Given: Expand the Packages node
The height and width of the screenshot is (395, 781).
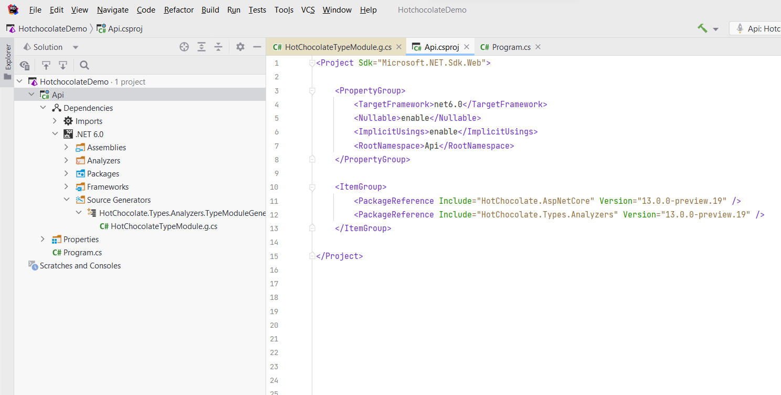Looking at the screenshot, I should tap(66, 173).
